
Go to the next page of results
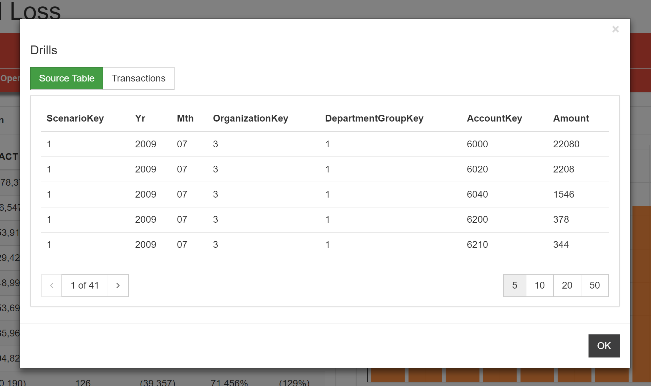[118, 286]
